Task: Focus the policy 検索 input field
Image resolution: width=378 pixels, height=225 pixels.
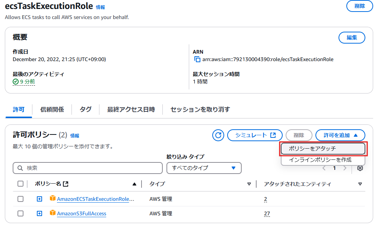Action: [88, 168]
